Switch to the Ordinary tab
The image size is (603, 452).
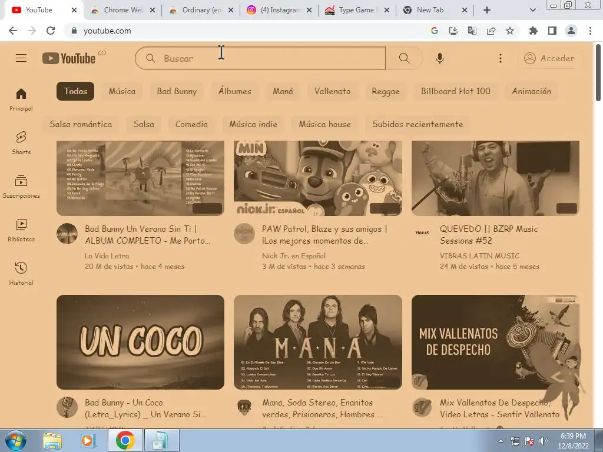tap(201, 10)
